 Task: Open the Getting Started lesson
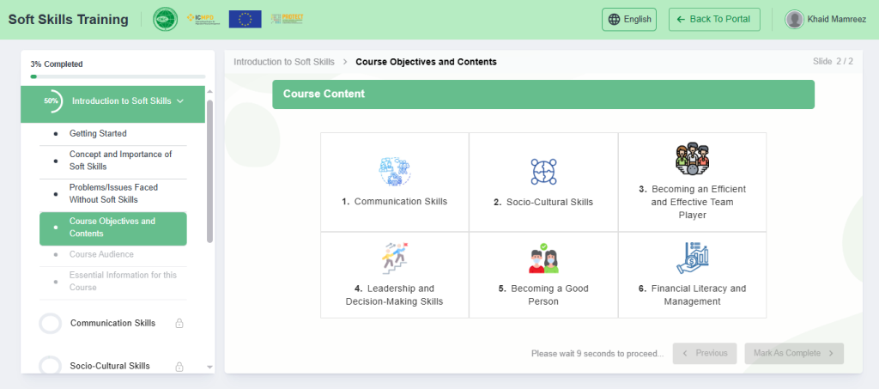click(x=98, y=134)
